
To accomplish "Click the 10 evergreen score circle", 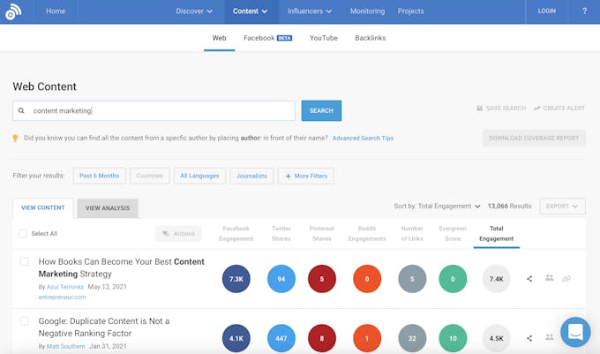I will (x=453, y=338).
